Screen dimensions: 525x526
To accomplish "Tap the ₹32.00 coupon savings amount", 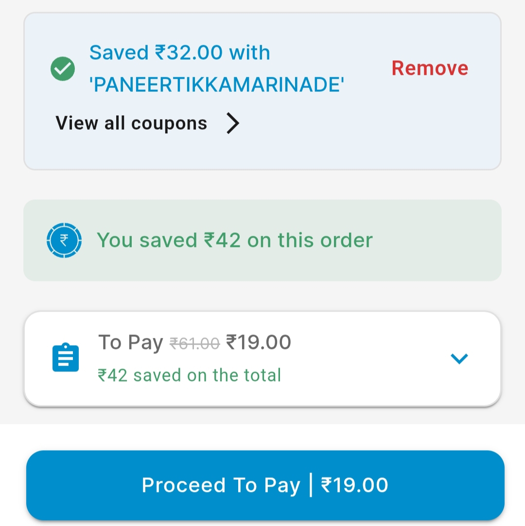I will 189,53.
